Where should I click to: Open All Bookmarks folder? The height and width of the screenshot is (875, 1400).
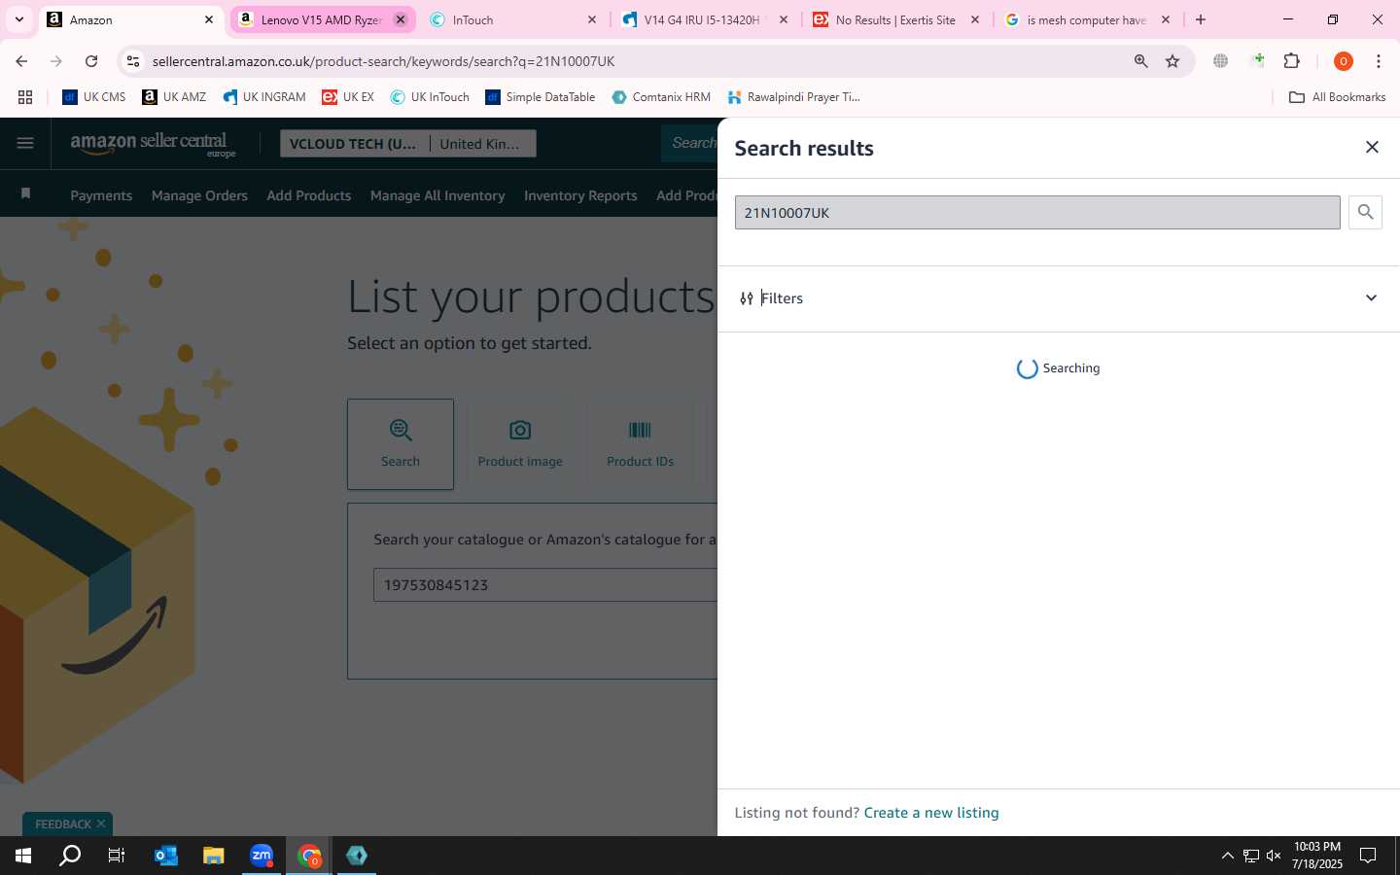(x=1337, y=97)
